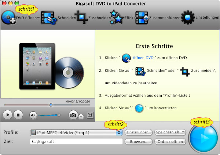Follow the öffnen DVD link
This screenshot has width=220, height=155.
pos(143,58)
